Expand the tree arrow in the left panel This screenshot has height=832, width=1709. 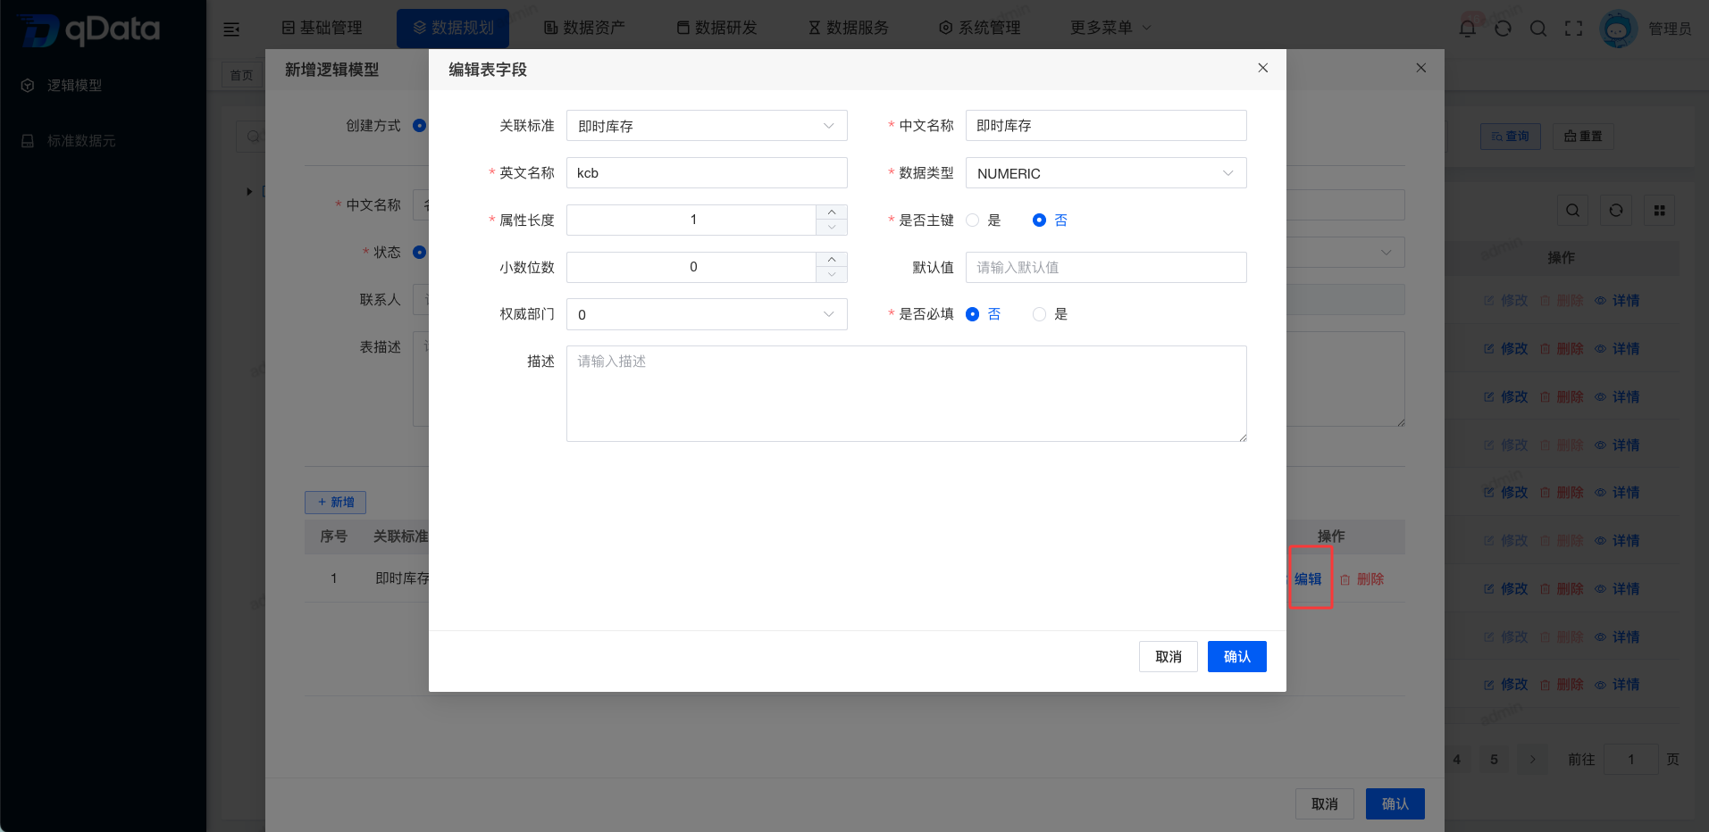coord(249,192)
